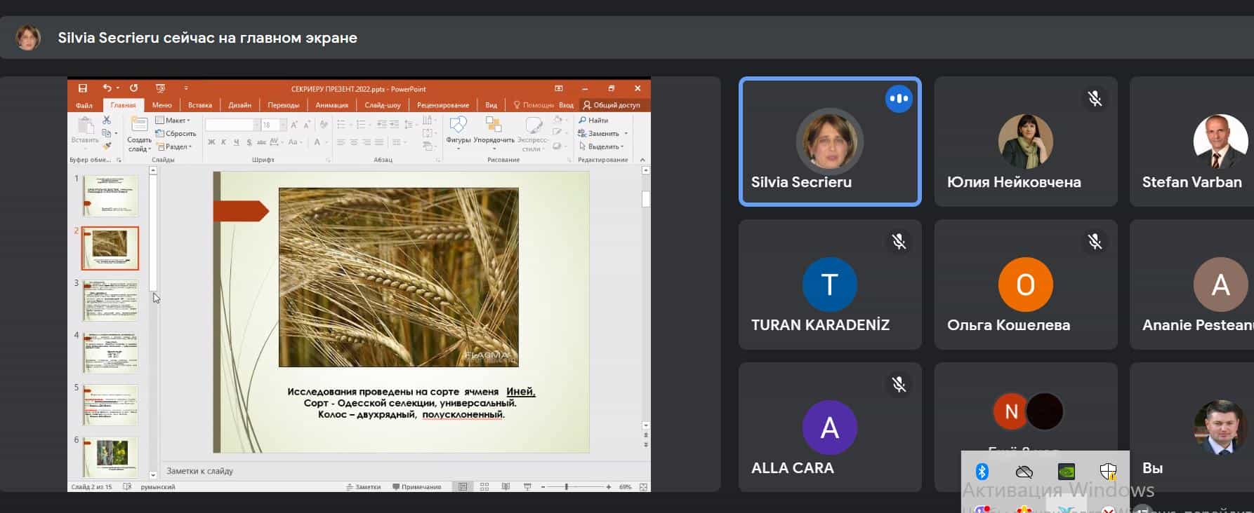Click the Найти (Find) search icon
Viewport: 1254px width, 513px height.
583,121
